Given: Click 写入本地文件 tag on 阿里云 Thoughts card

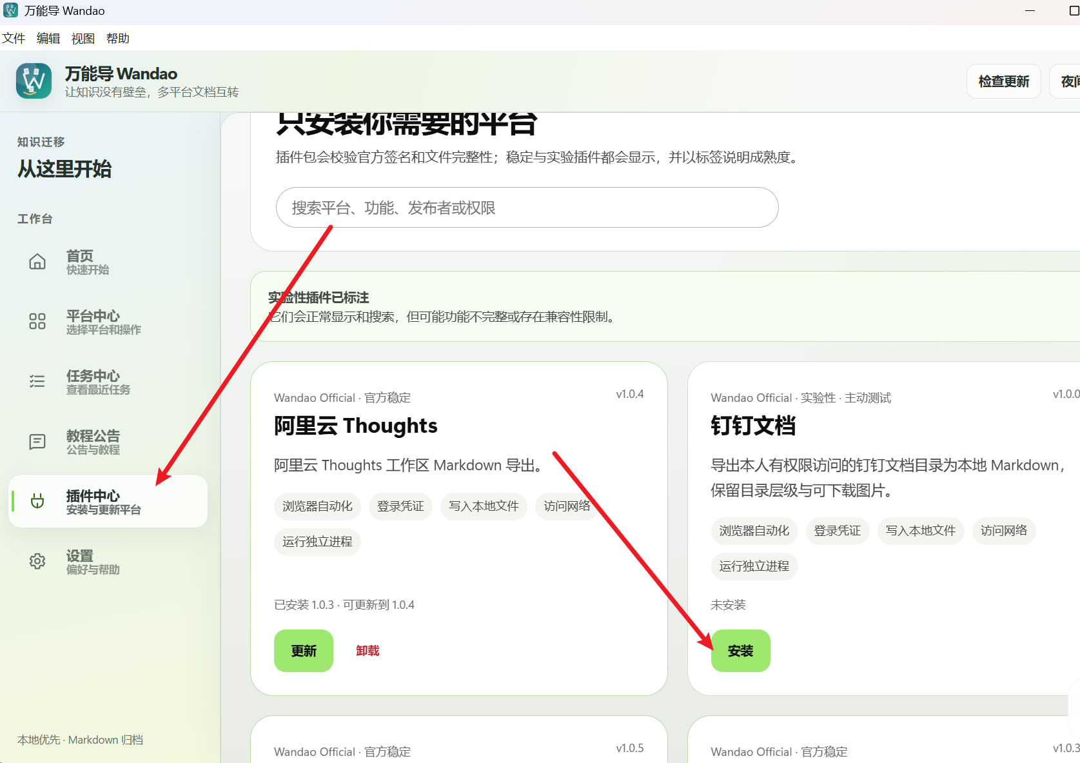Looking at the screenshot, I should click(484, 506).
